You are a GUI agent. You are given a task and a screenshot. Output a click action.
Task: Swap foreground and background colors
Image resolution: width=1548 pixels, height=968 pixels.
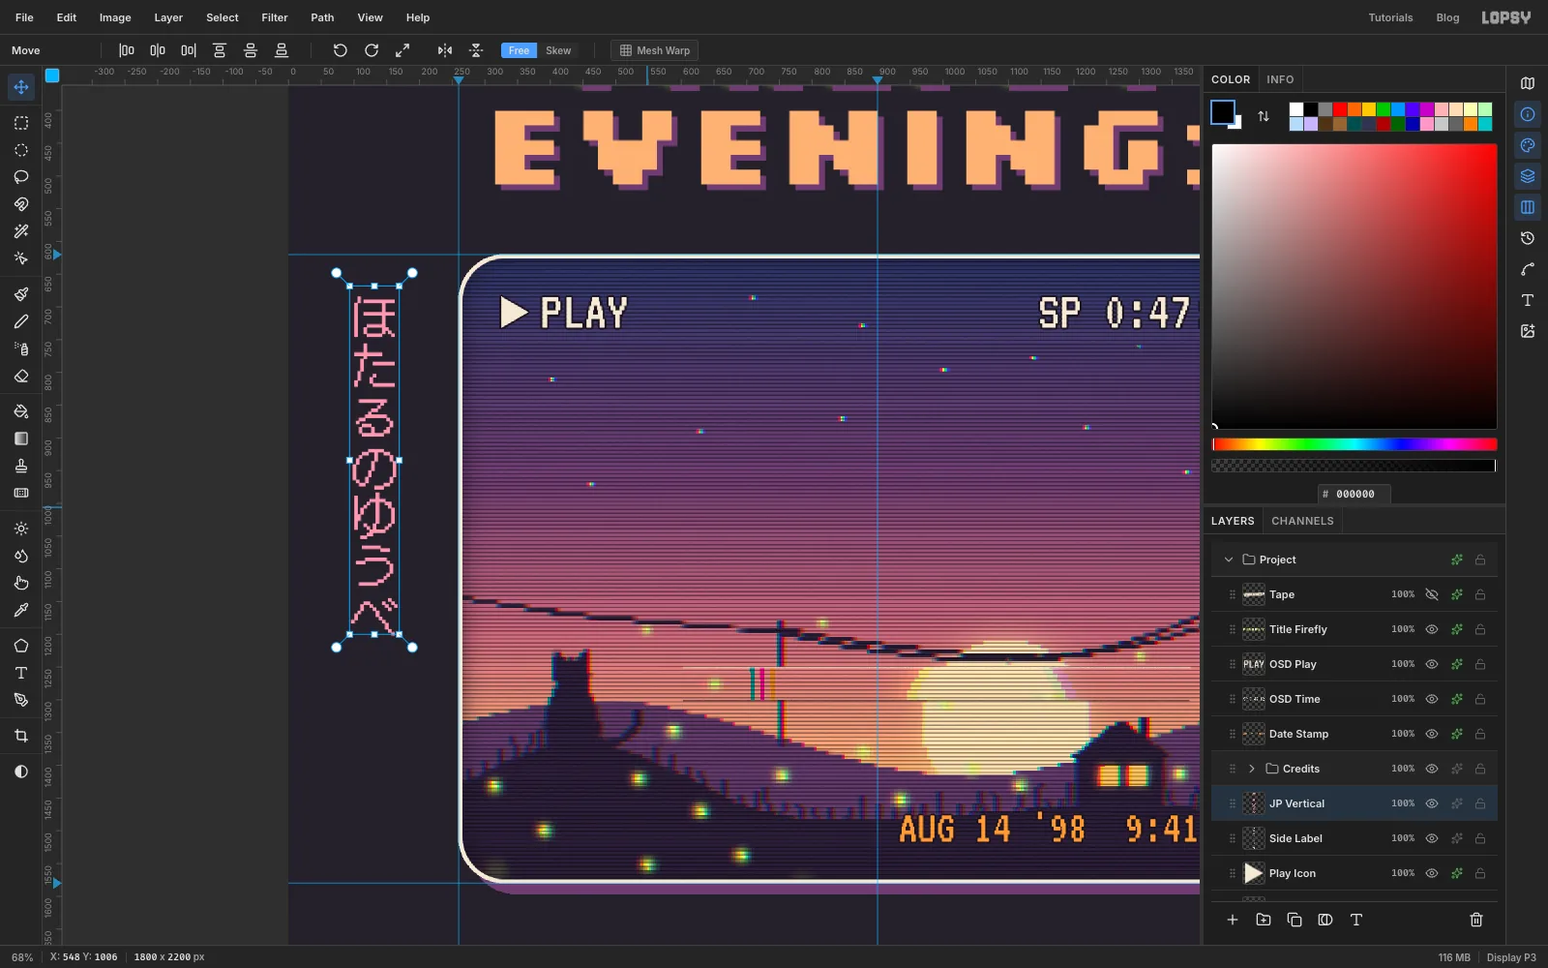[x=1264, y=116]
